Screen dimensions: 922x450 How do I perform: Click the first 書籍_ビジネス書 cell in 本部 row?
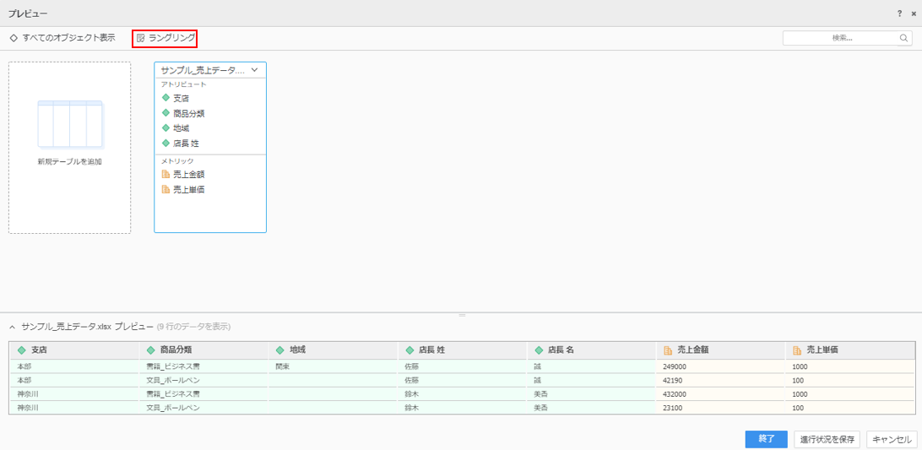tap(204, 366)
